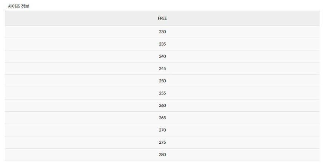The width and height of the screenshot is (324, 164).
Task: Click the last row of size table
Action: coord(162,155)
